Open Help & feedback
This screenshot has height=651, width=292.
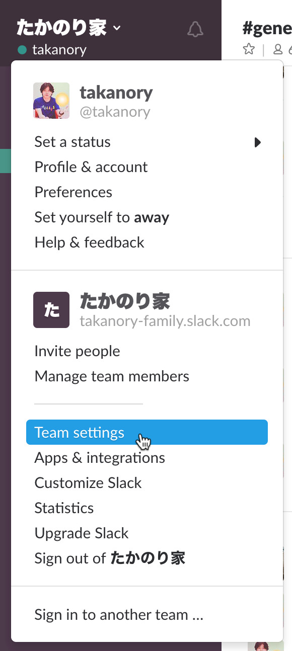[x=90, y=242]
